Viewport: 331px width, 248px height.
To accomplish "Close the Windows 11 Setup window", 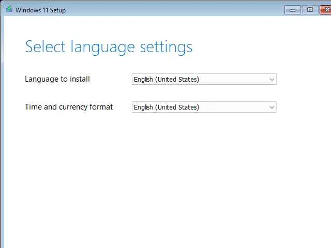I will coord(325,10).
